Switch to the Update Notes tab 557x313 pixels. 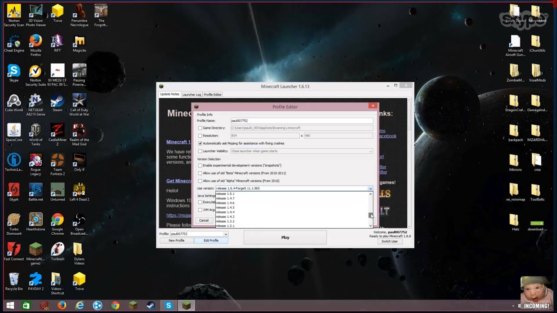point(169,94)
